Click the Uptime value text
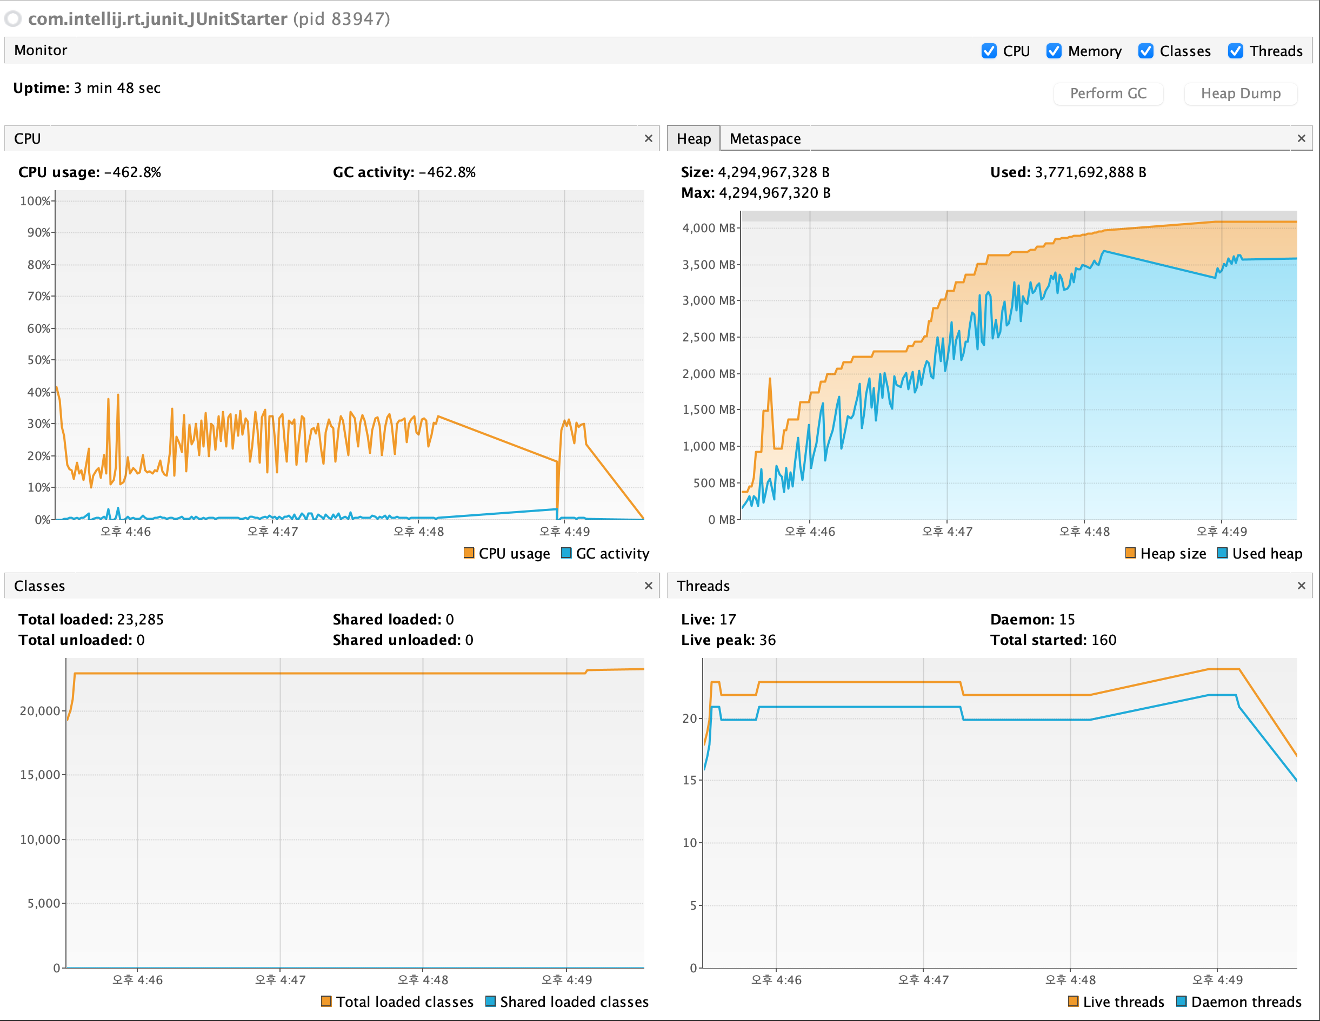Screen dimensions: 1320x1021 point(117,88)
